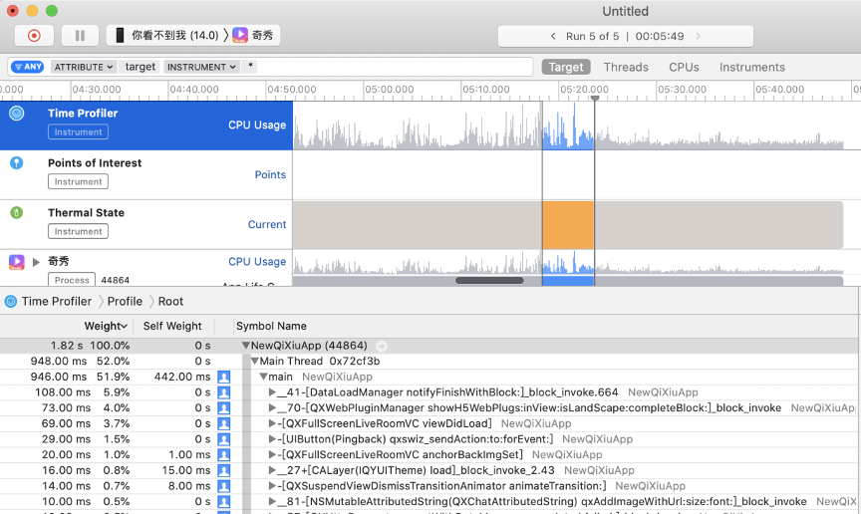Click the orange thermal state segment

click(x=568, y=225)
